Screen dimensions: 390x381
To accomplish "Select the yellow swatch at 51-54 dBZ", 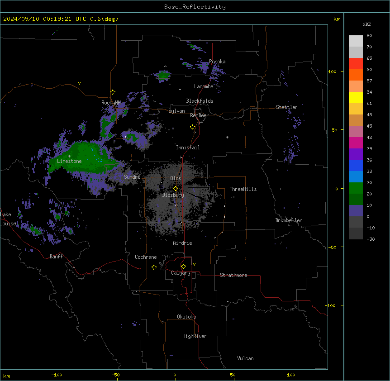I will [x=356, y=97].
